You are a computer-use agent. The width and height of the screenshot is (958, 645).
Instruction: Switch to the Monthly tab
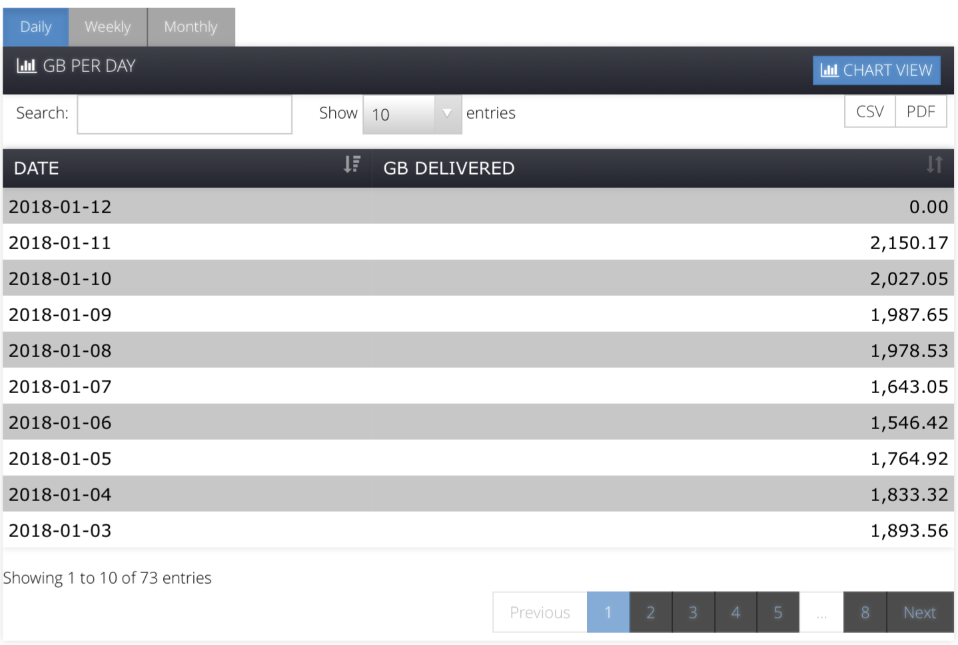(191, 27)
